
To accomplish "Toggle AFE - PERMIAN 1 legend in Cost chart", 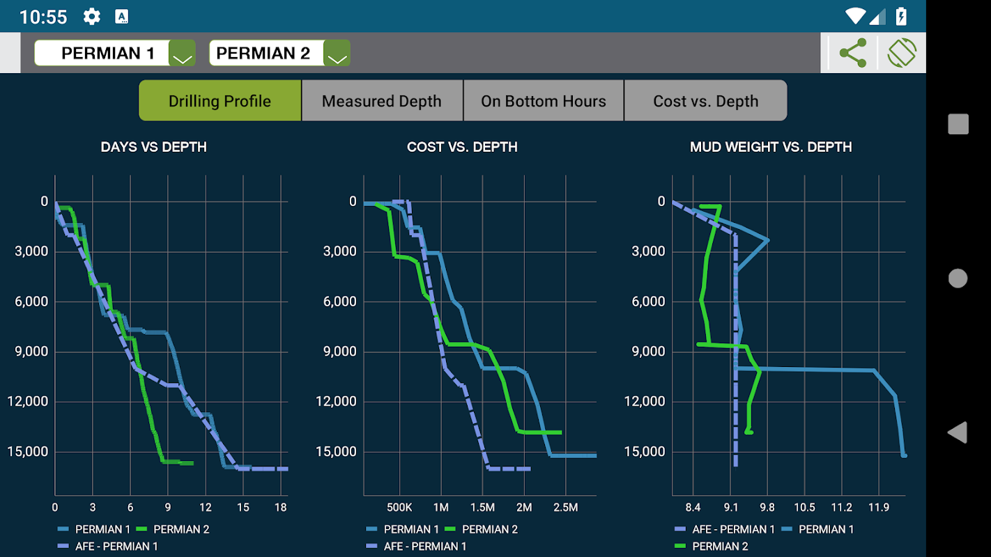I will 416,547.
